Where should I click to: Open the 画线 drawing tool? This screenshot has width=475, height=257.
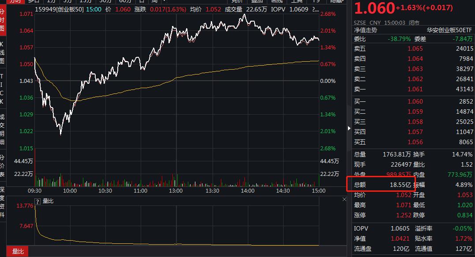[x=277, y=1]
